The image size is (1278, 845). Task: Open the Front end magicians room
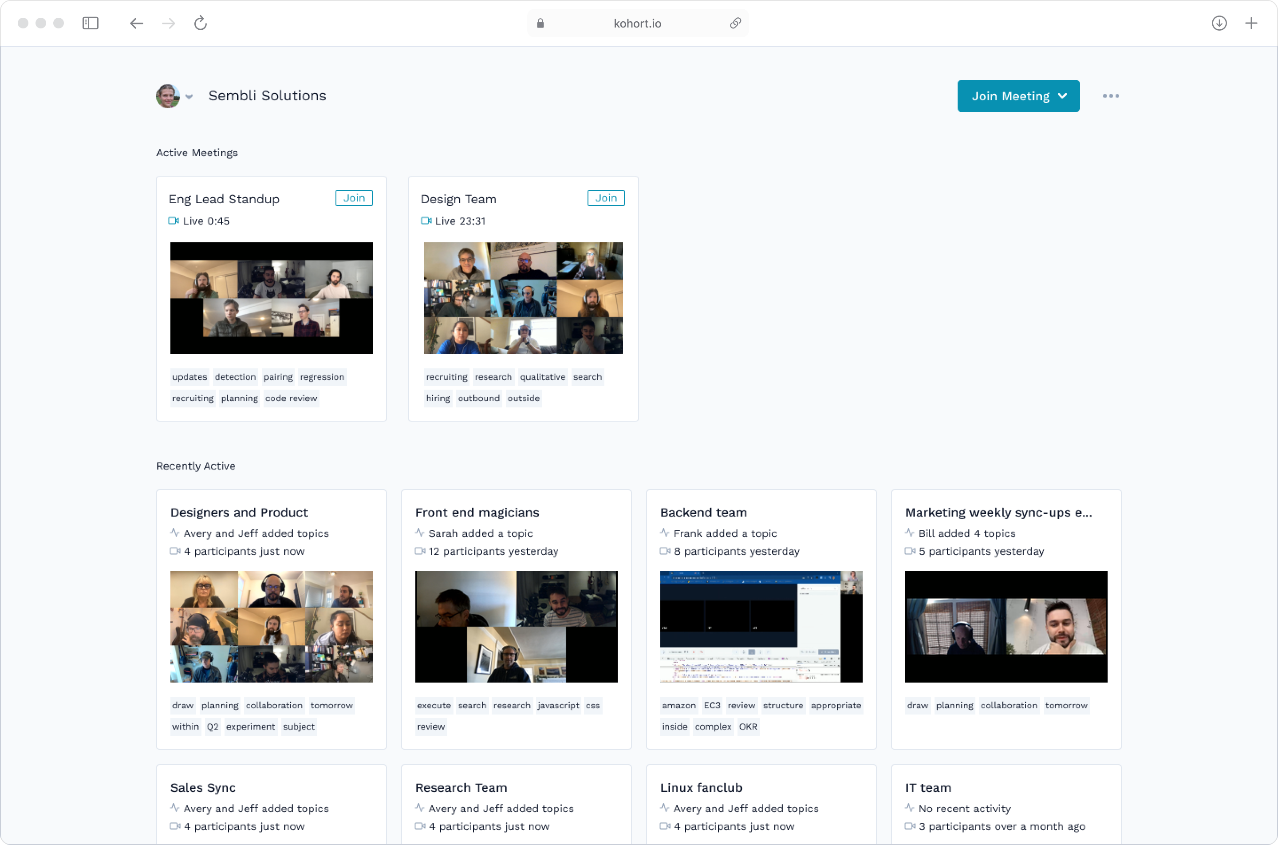click(477, 513)
